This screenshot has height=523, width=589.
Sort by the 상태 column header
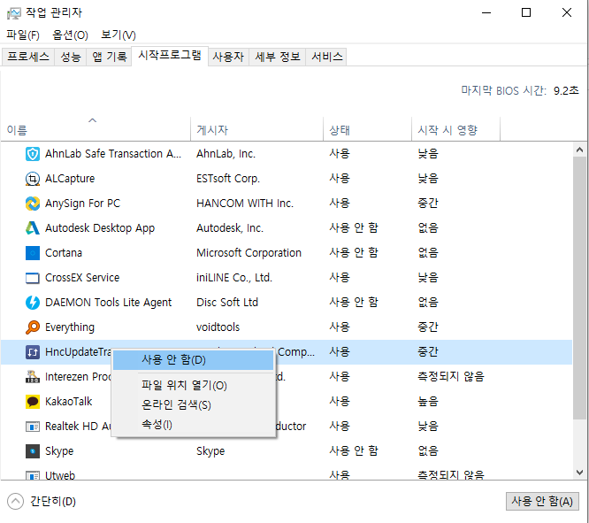[x=367, y=129]
